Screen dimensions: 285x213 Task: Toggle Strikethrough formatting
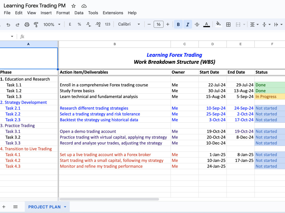pyautogui.click(x=197, y=24)
